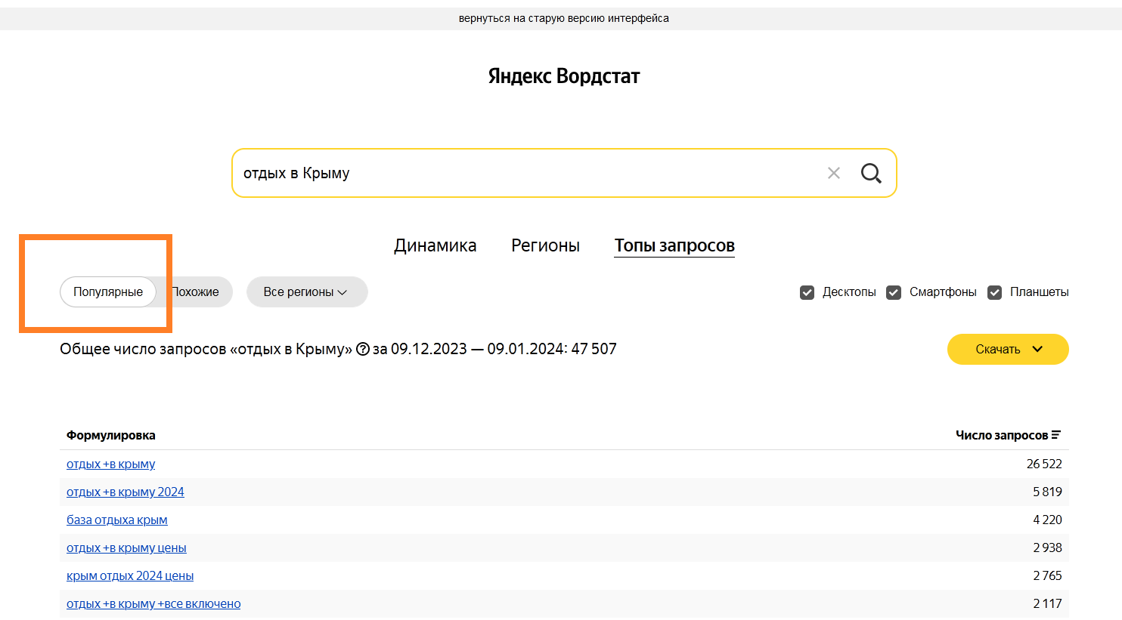Image resolution: width=1122 pixels, height=620 pixels.
Task: Select the 2 765 request count
Action: [1047, 575]
